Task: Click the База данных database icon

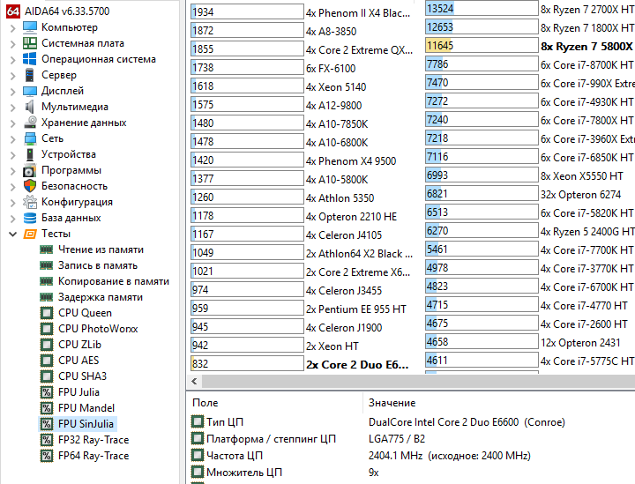Action: (30, 218)
